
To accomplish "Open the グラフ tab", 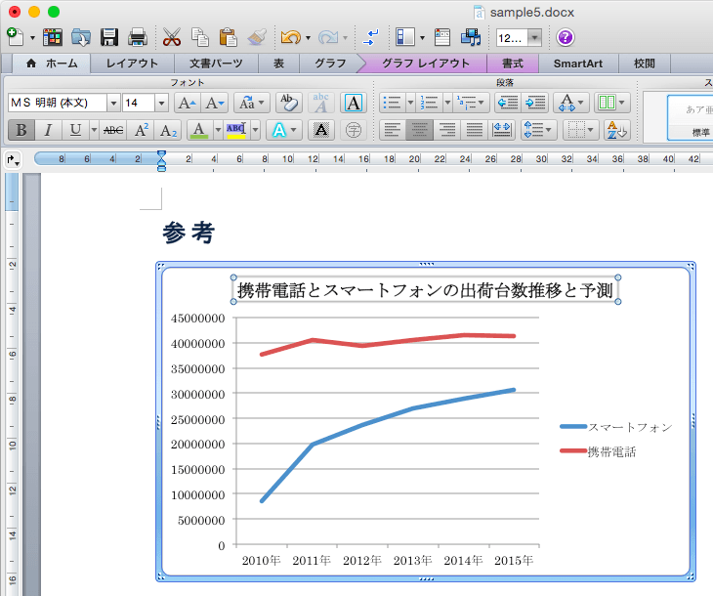I will click(330, 64).
